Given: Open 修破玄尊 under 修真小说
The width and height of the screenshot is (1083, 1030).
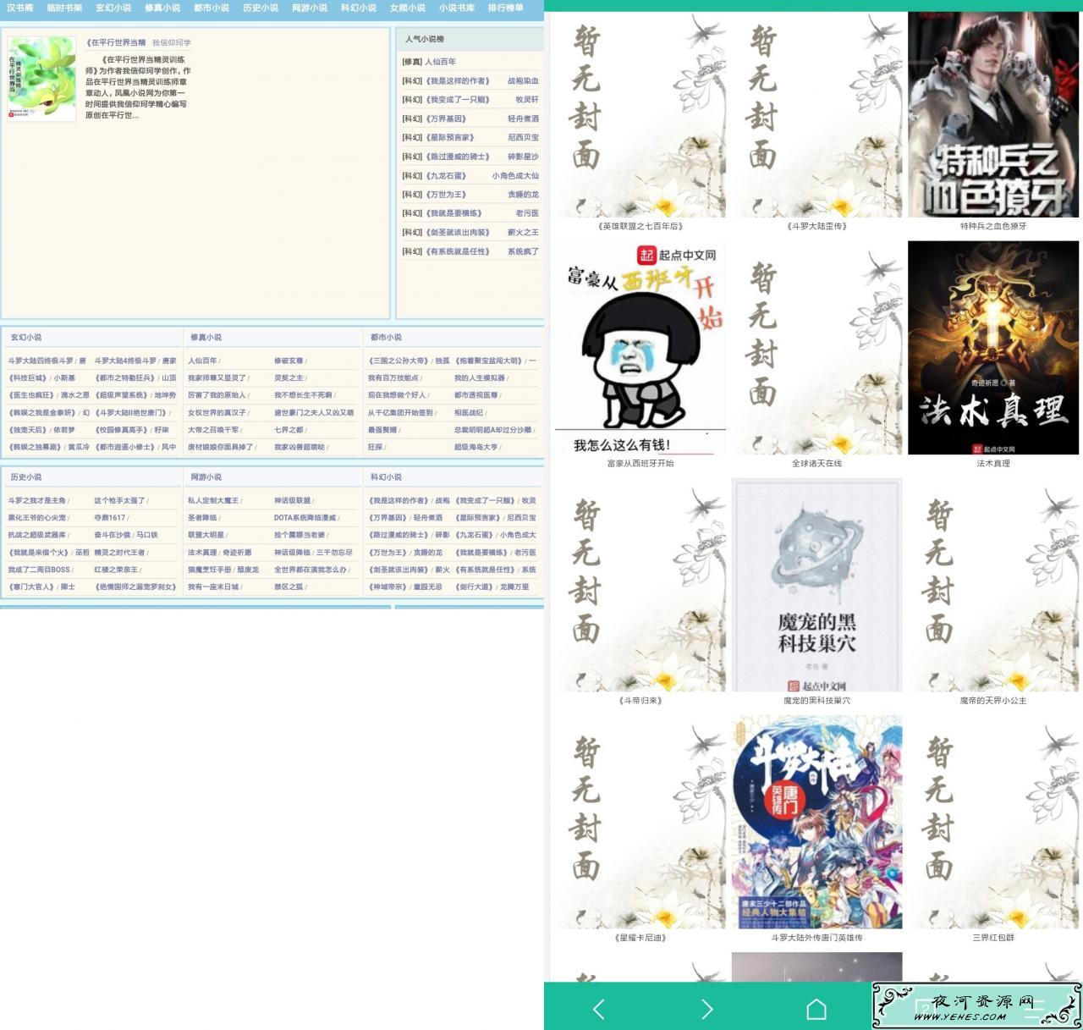Looking at the screenshot, I should click(x=289, y=361).
